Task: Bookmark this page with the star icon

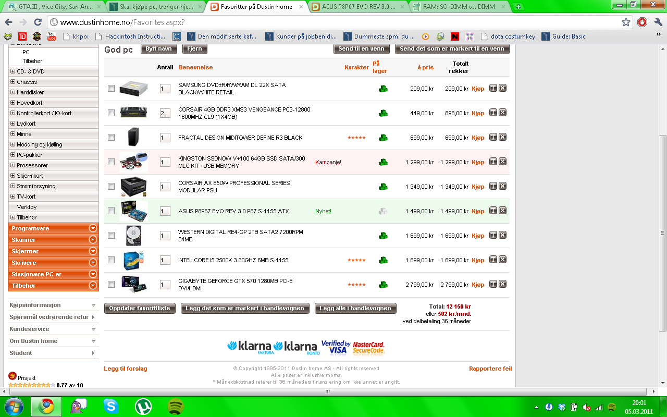Action: 626,22
